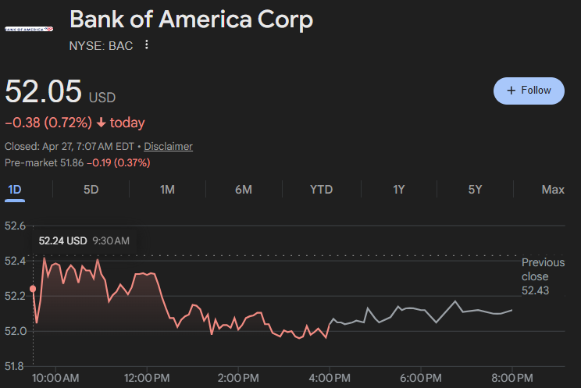Select the 1D chart range tab
Screen dimensions: 581x388
tap(15, 190)
